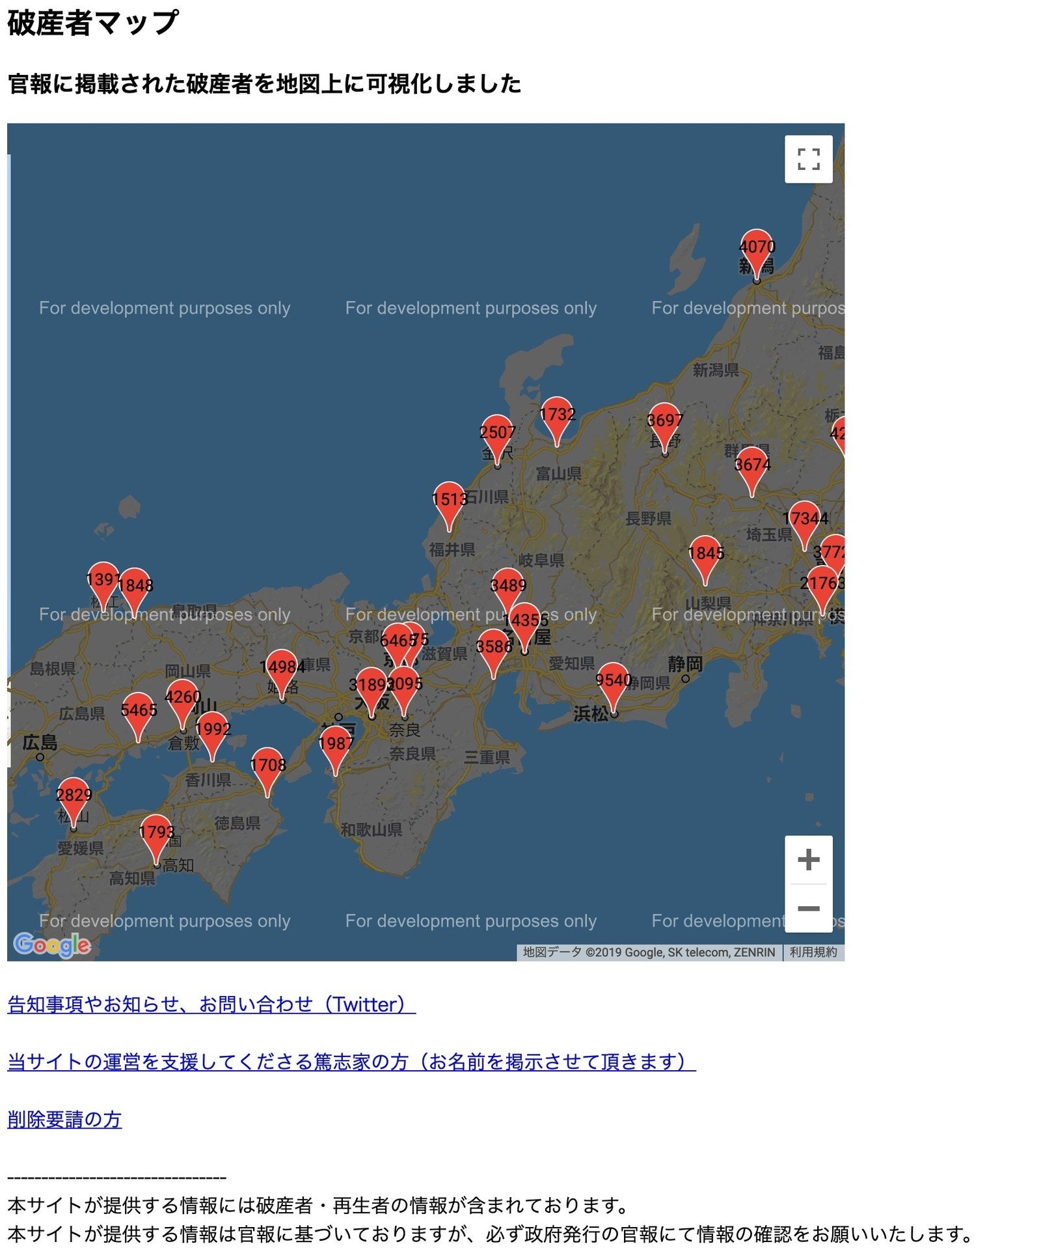Zoom in with the plus button
The image size is (1041, 1257).
click(x=808, y=859)
